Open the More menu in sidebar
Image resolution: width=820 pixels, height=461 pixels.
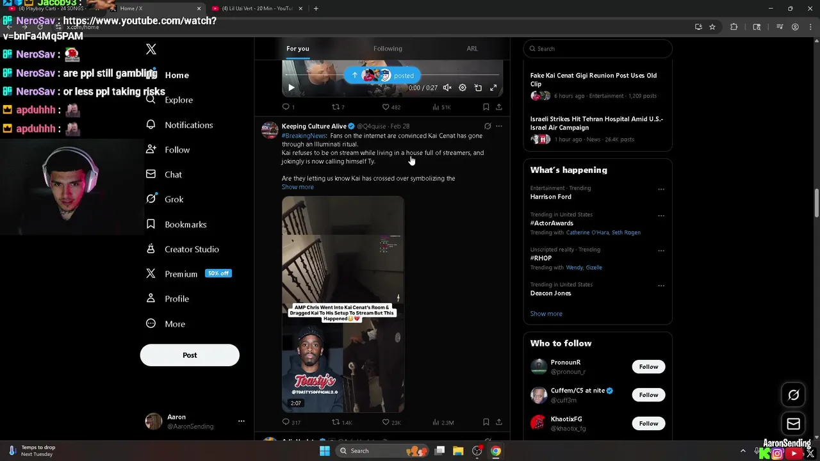(166, 324)
